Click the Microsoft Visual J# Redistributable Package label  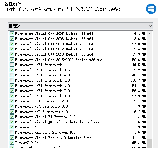coord(57,122)
